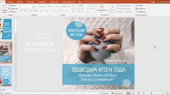Image resolution: width=170 pixels, height=95 pixels.
Task: Click Сбросить to reset the slide
Action: coord(13,9)
